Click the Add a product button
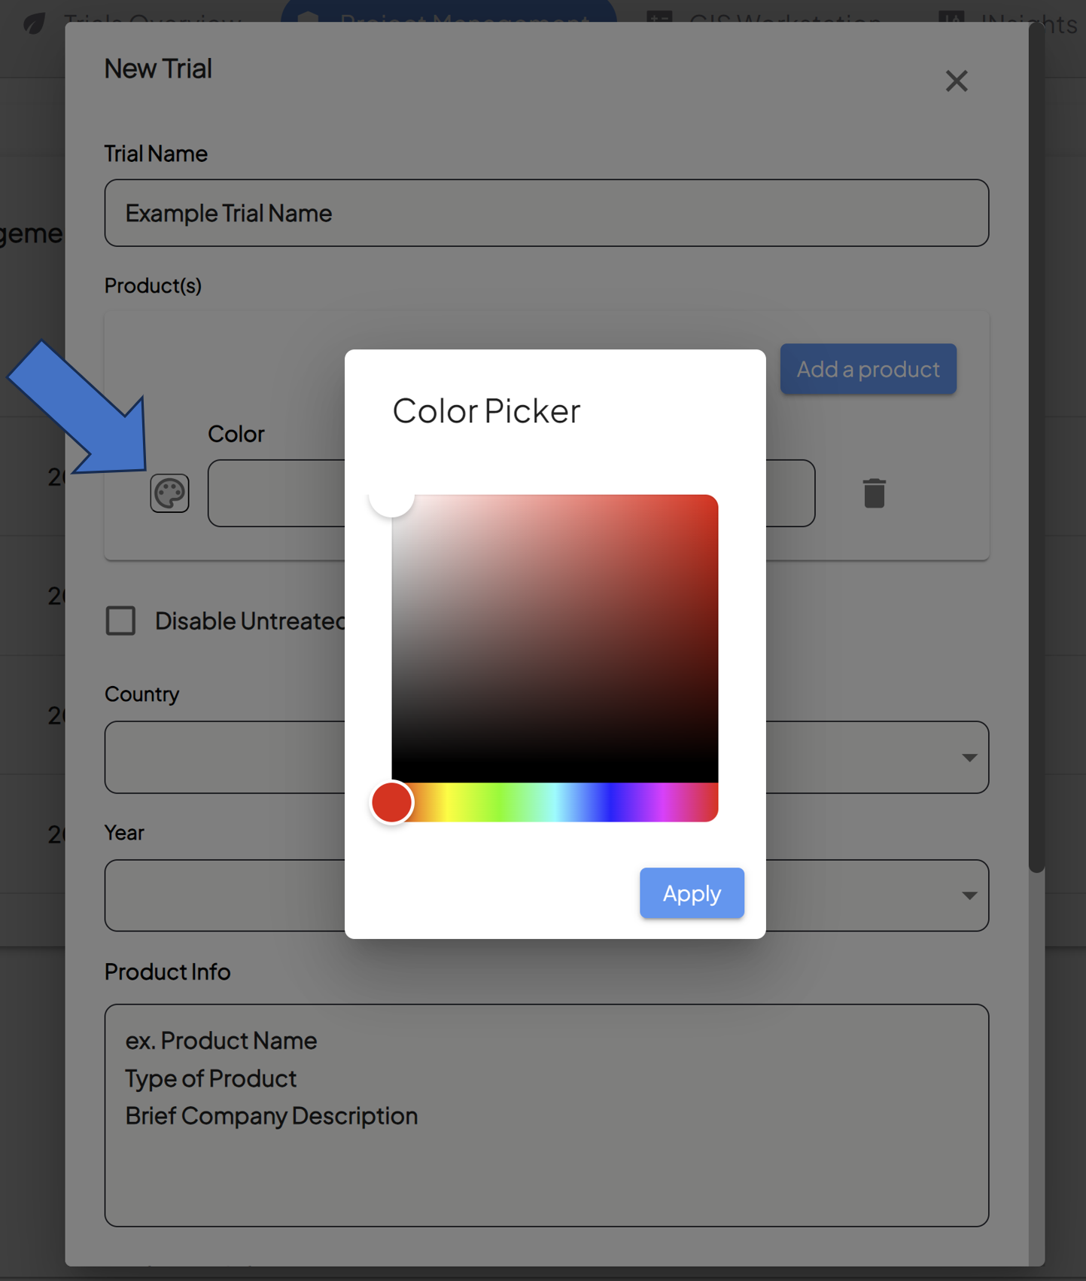This screenshot has height=1281, width=1086. [x=868, y=369]
